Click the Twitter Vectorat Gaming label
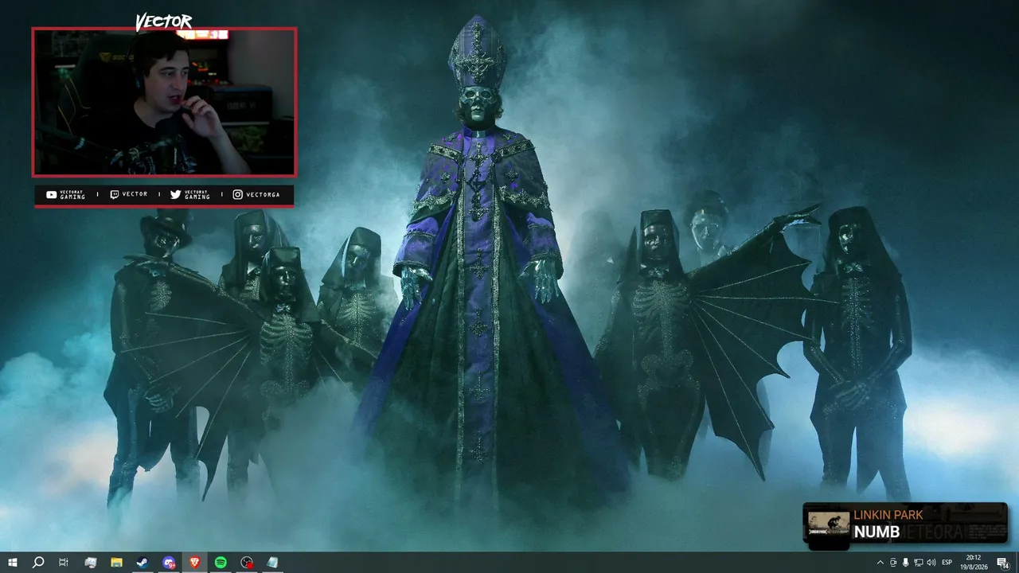This screenshot has height=573, width=1019. (x=190, y=195)
